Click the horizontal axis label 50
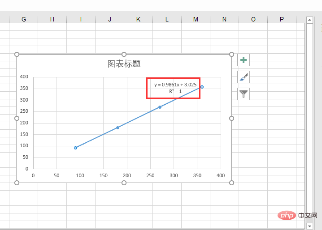 pyautogui.click(x=57, y=175)
